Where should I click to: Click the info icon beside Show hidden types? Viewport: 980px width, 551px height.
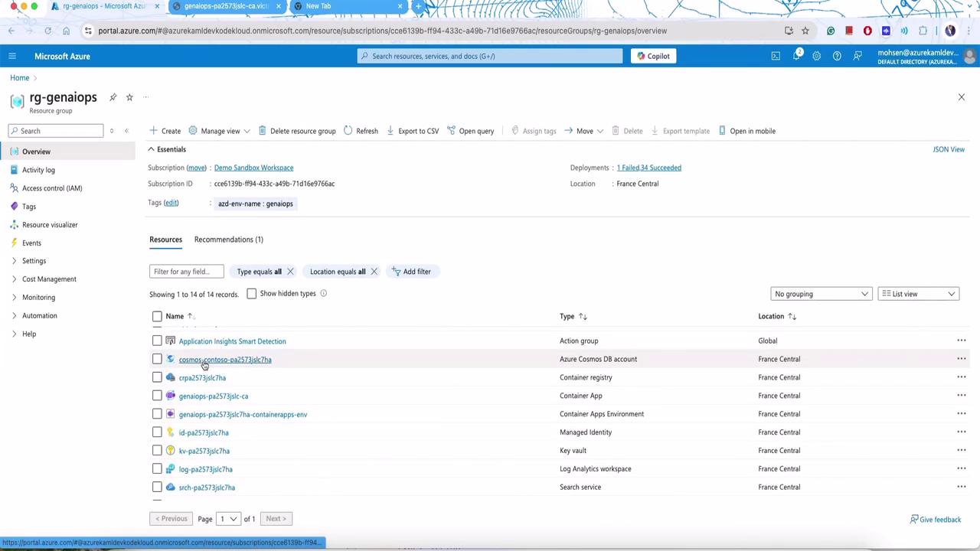323,294
